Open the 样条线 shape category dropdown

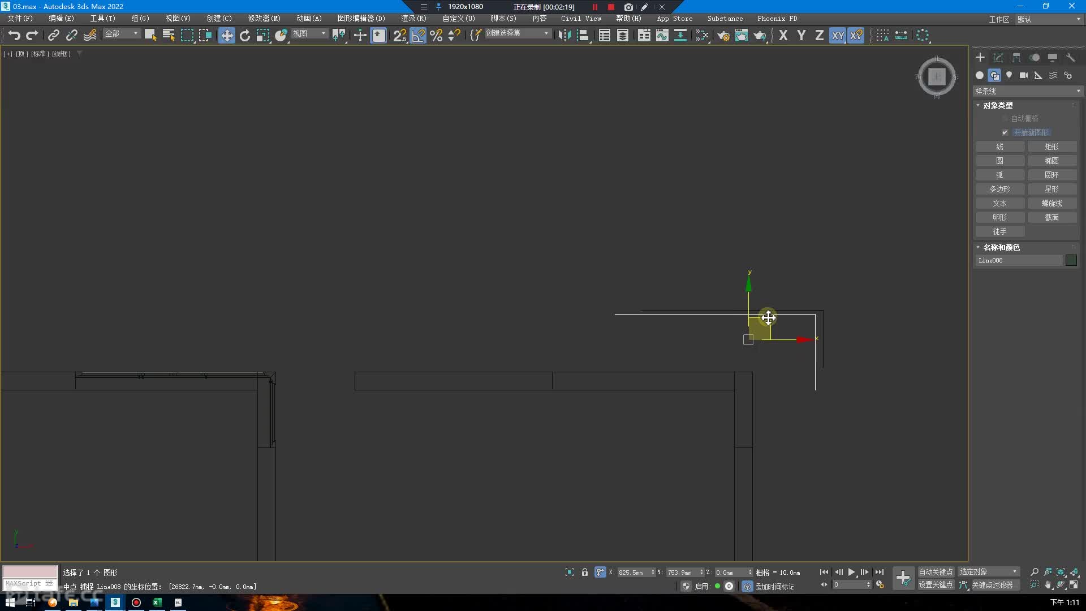pos(1028,91)
